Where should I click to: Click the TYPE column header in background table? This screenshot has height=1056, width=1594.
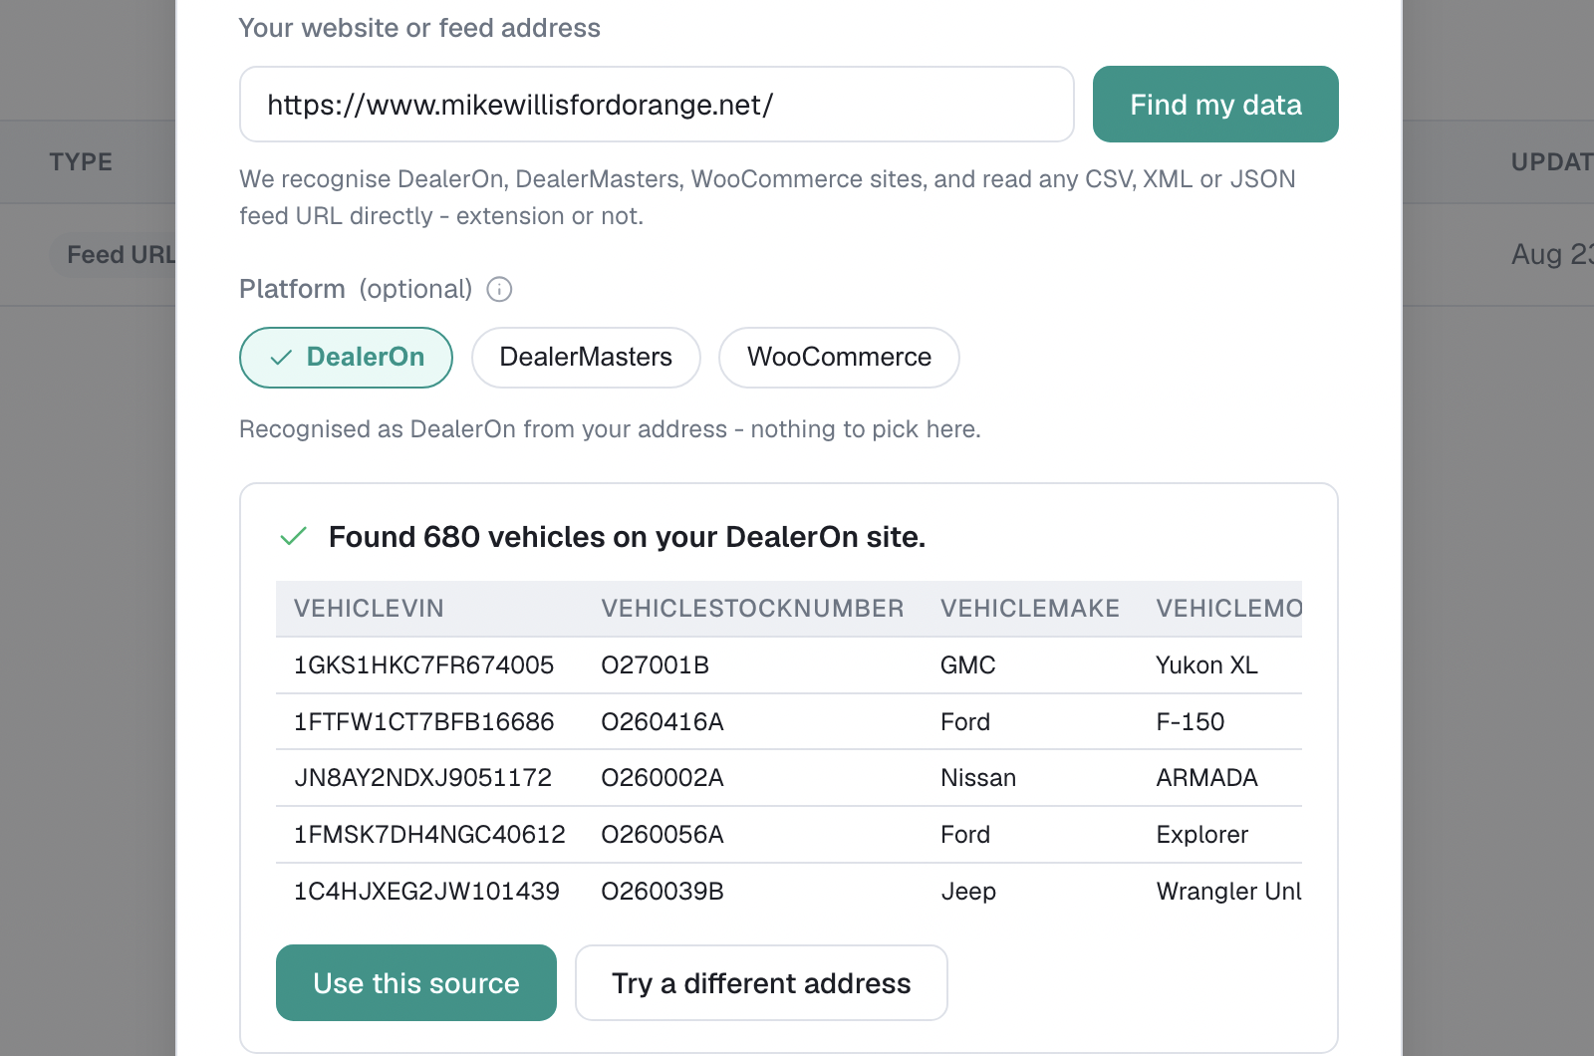[x=82, y=162]
